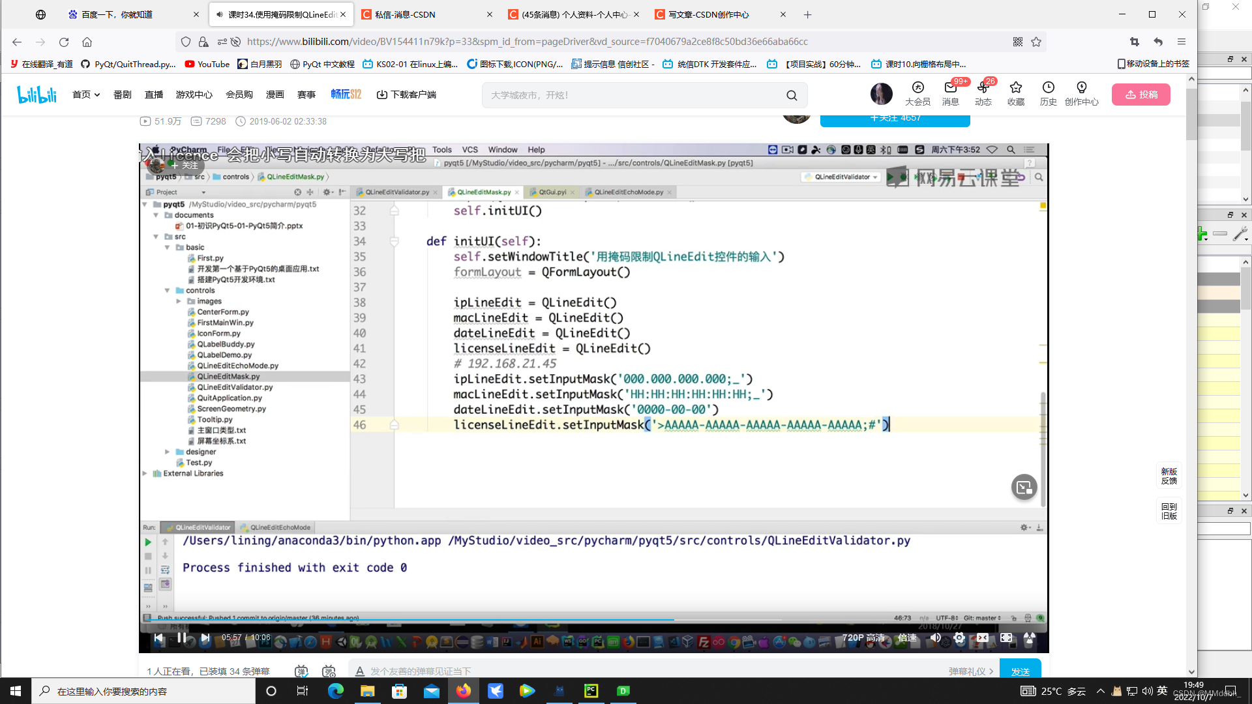Open 历史 watch history icon
The width and height of the screenshot is (1252, 704).
coord(1048,93)
